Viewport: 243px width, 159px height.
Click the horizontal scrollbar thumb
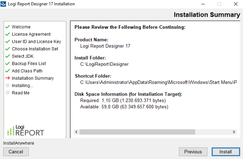pyautogui.click(x=137, y=132)
